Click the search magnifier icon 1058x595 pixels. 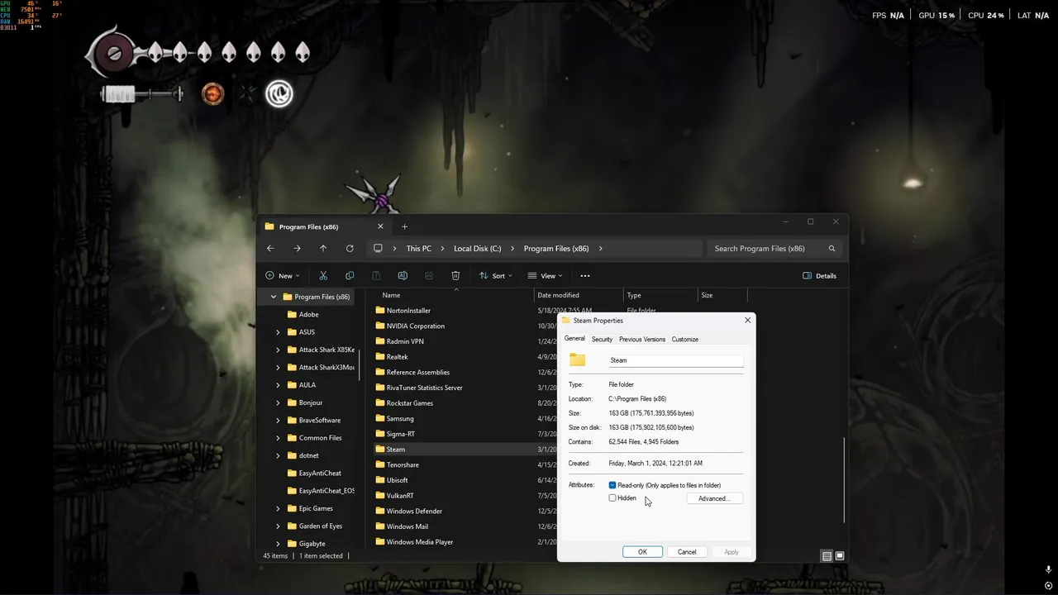[x=832, y=249]
